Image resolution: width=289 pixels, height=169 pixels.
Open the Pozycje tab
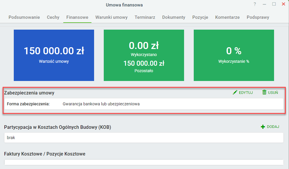click(x=200, y=17)
